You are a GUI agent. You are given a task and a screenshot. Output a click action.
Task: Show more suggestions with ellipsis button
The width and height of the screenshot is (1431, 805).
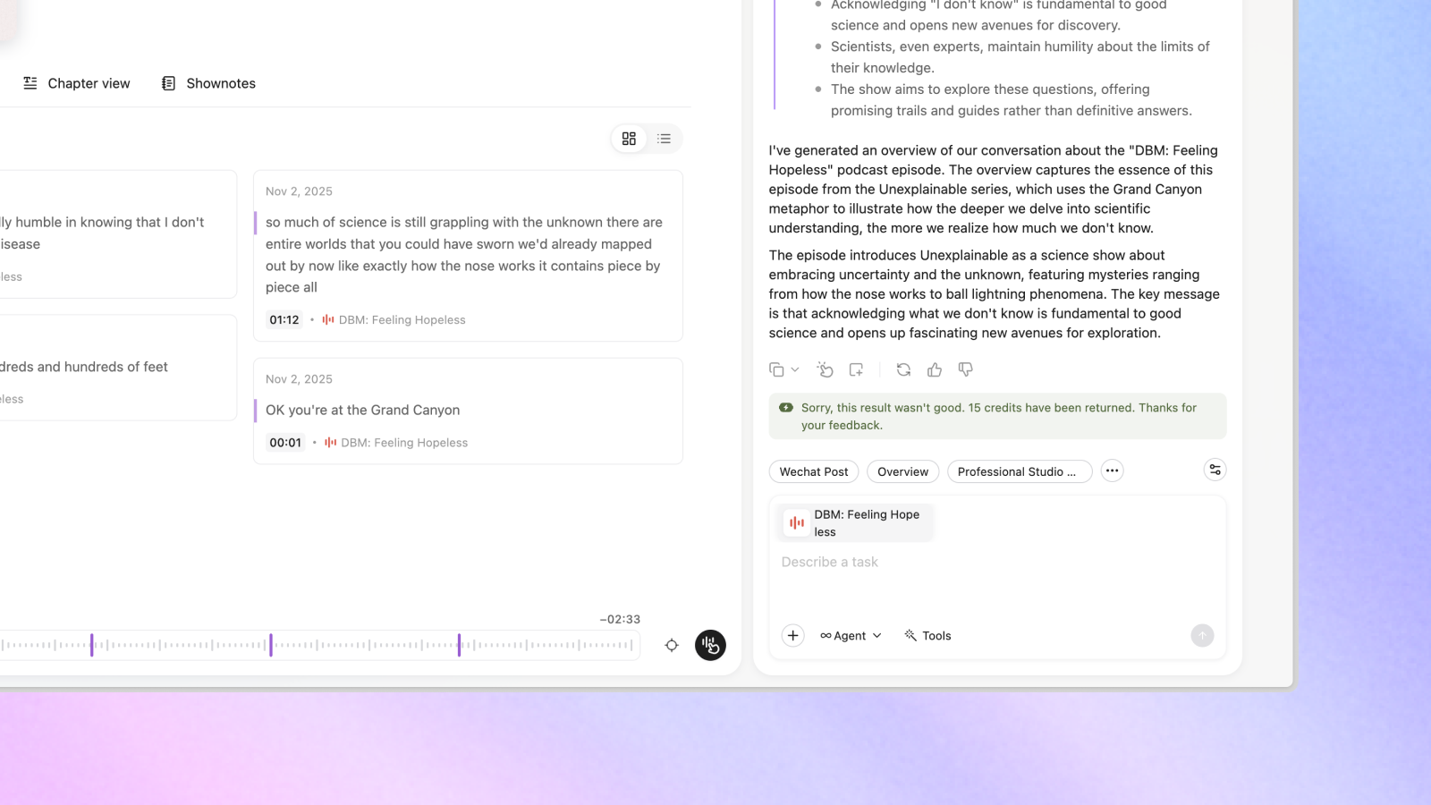click(1112, 470)
